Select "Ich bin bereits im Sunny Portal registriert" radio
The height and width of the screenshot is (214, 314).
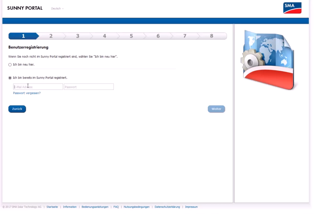point(10,78)
